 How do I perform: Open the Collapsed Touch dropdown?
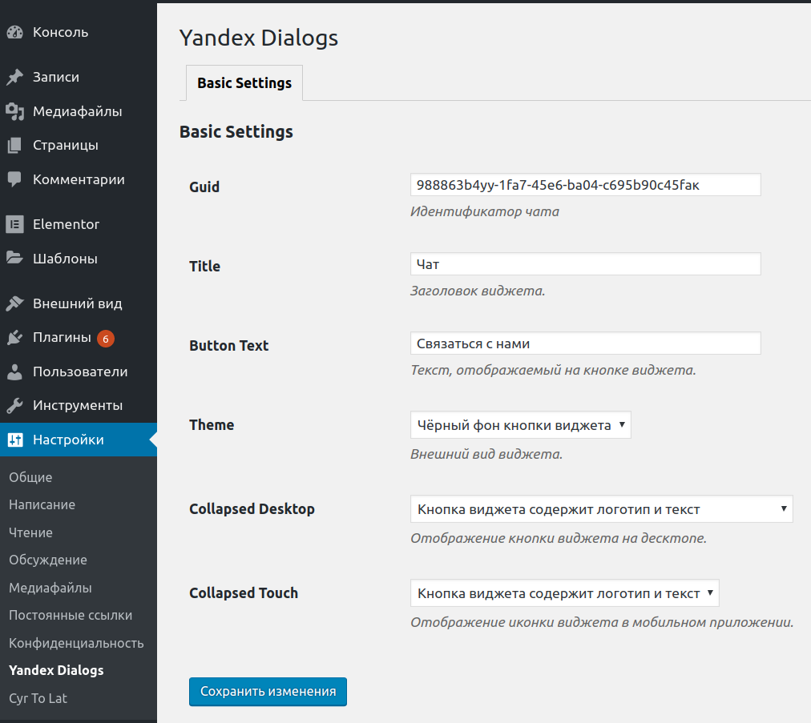[x=565, y=593]
